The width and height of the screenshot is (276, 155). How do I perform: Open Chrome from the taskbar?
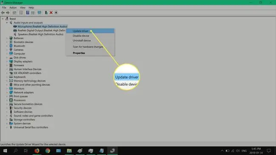point(48,151)
